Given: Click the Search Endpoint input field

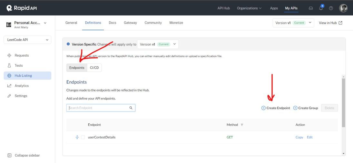Looking at the screenshot, I should pos(101,108).
